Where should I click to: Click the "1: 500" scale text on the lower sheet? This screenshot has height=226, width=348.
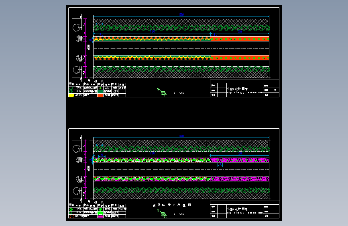pyautogui.click(x=179, y=214)
